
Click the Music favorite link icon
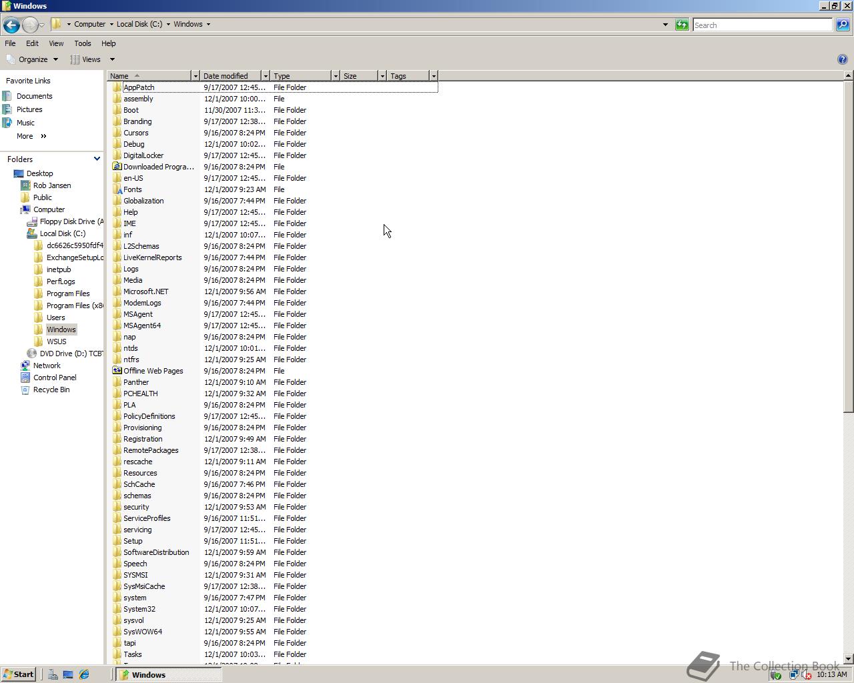(x=7, y=123)
